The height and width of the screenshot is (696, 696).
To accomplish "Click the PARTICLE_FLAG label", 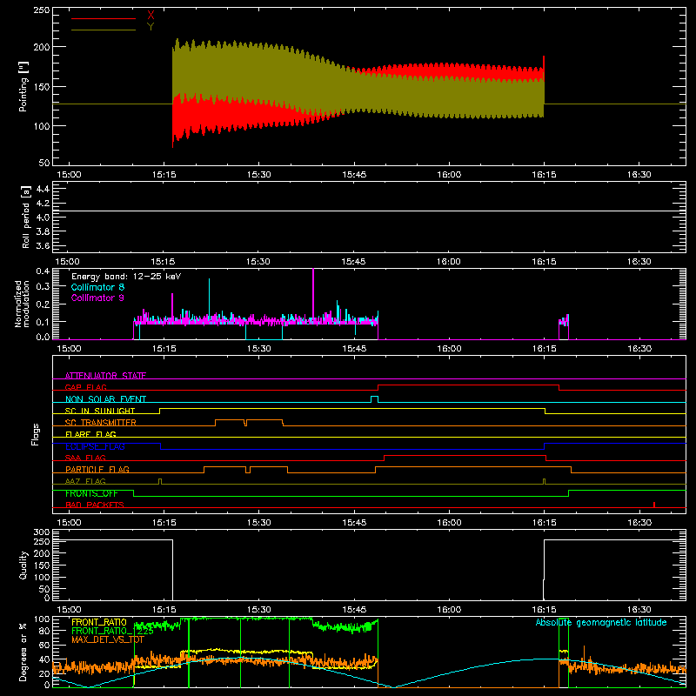I will (x=97, y=470).
